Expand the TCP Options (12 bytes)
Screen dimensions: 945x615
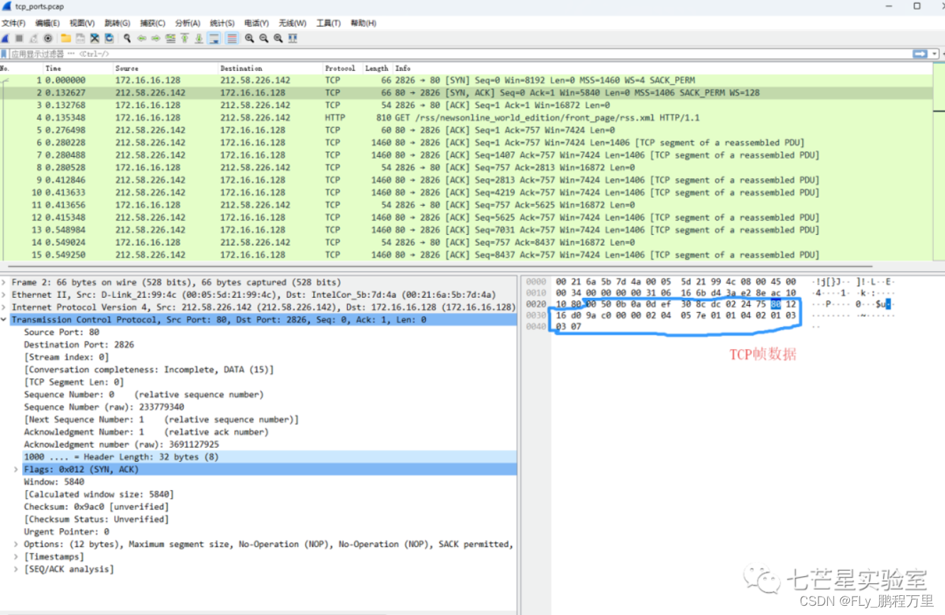[16, 544]
